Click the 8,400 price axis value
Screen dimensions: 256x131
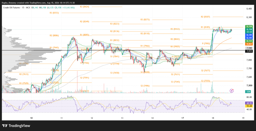pyautogui.click(x=249, y=9)
